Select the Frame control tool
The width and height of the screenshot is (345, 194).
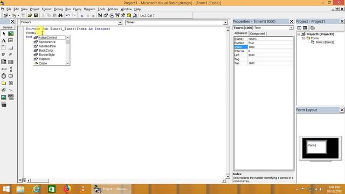(x=4, y=48)
